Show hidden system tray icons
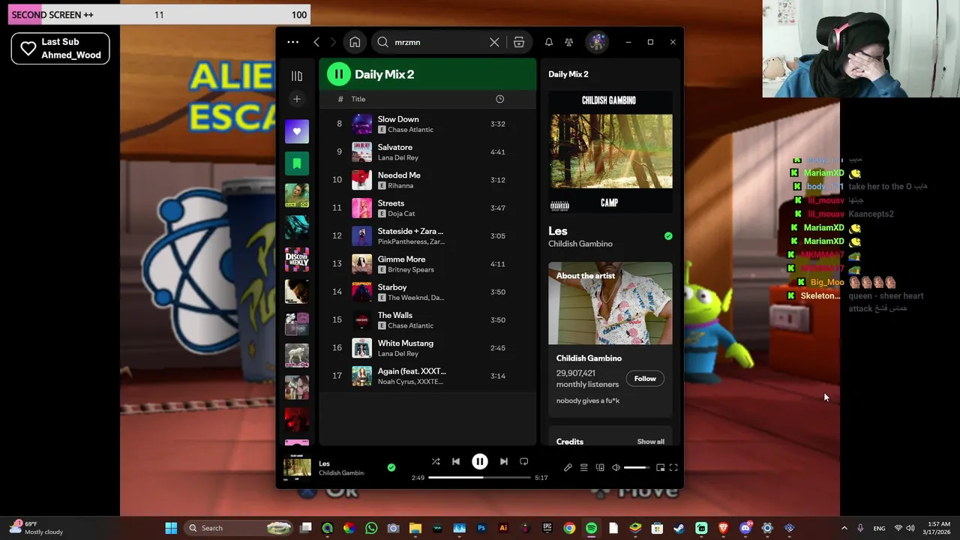Viewport: 960px width, 540px height. tap(844, 528)
